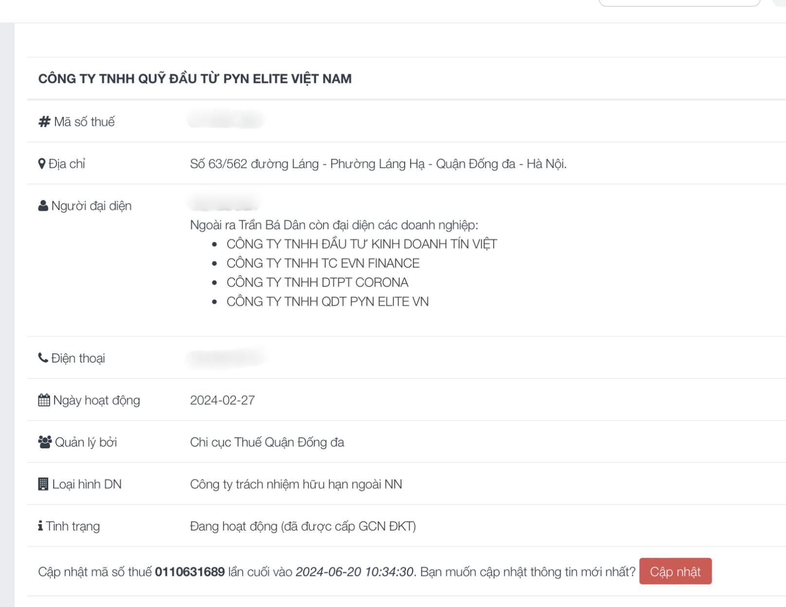Screen dimensions: 786x607
Task: Click the building icon beside Loại hình DN
Action: tap(43, 484)
